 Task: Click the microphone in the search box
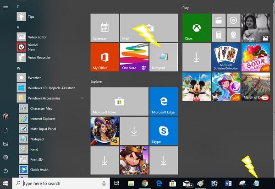pos(104,184)
